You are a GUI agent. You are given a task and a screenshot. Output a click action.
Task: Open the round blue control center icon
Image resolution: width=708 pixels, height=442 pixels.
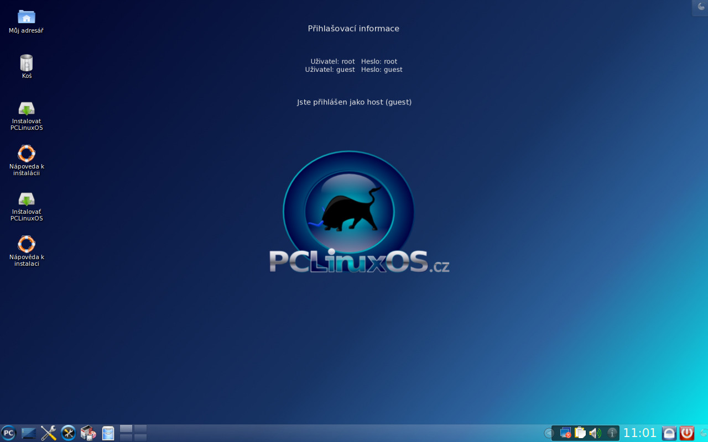pyautogui.click(x=69, y=433)
